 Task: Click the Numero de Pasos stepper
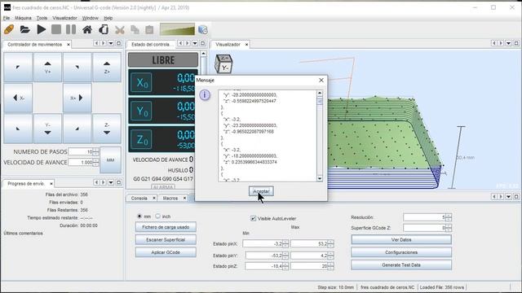pos(96,152)
